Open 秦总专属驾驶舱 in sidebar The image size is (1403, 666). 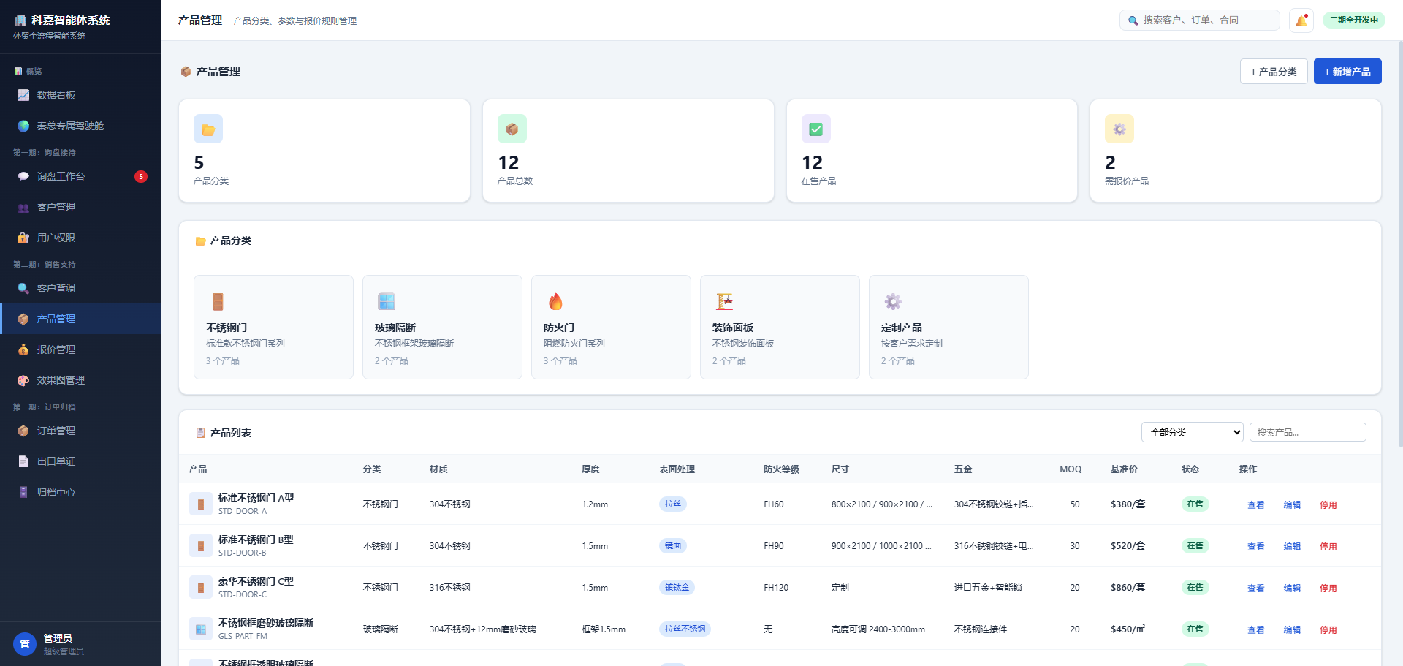[80, 126]
